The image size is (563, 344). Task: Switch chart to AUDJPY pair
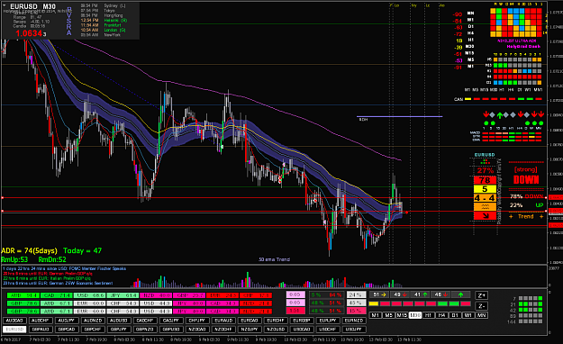coord(67,321)
